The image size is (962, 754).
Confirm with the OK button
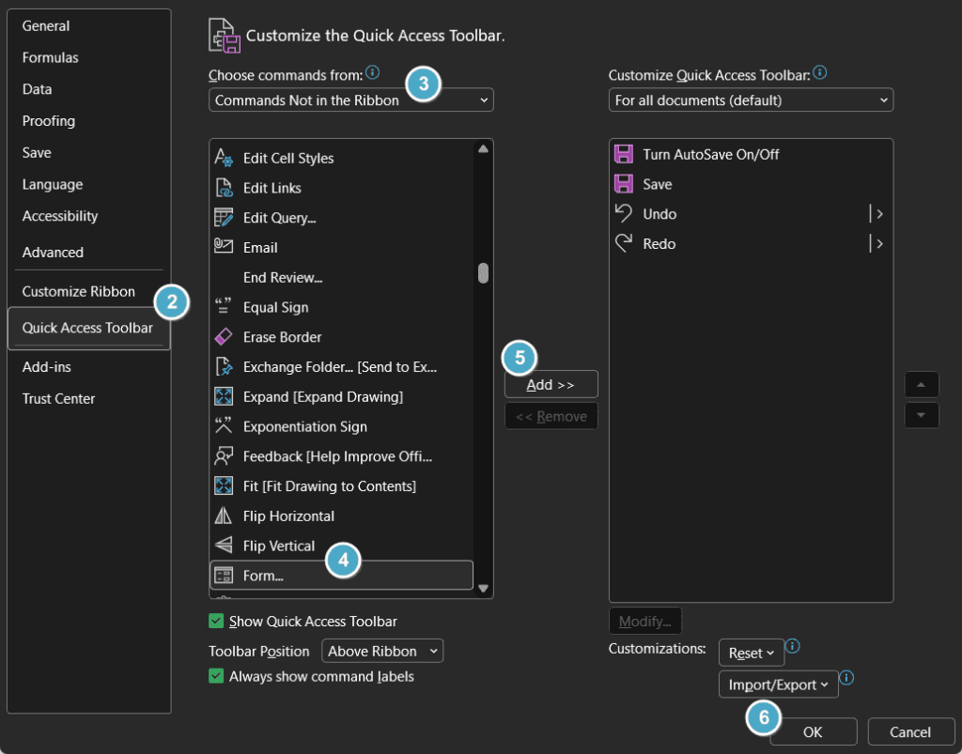click(813, 731)
